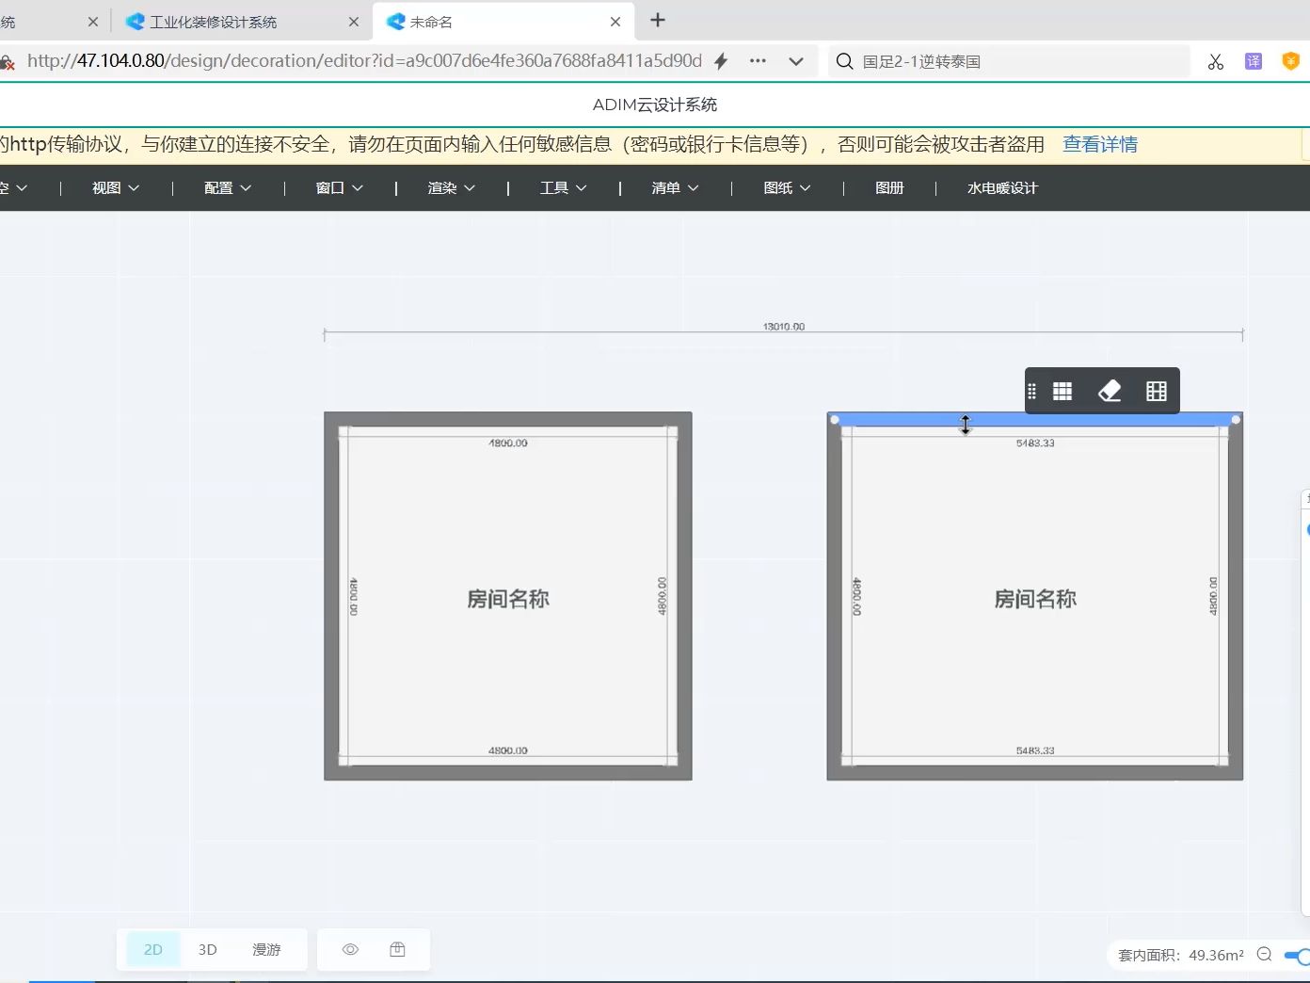Enable 3D view mode
The image size is (1310, 983).
(x=207, y=949)
